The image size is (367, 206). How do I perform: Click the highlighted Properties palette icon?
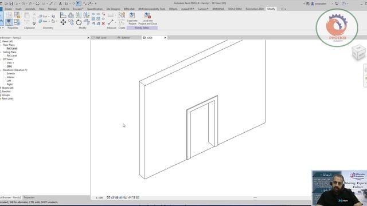click(9, 22)
